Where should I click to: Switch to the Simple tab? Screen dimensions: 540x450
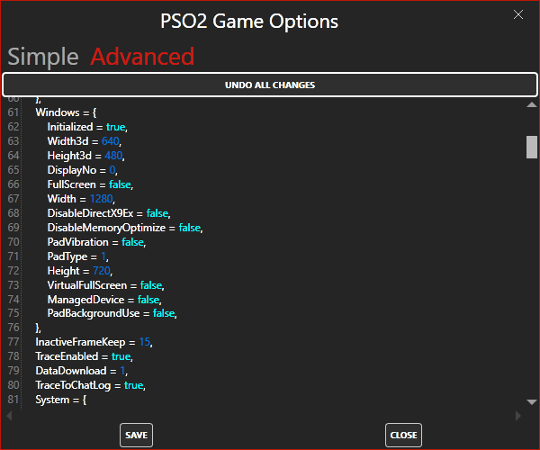click(x=43, y=57)
